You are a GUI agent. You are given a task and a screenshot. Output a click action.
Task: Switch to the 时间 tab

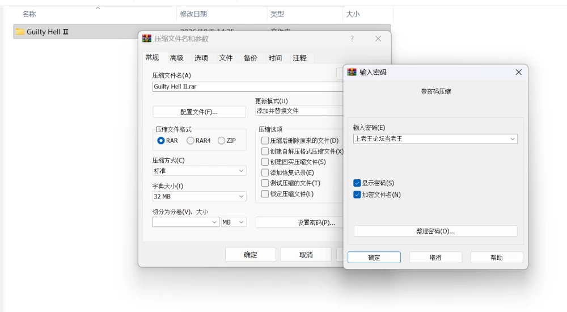(275, 58)
